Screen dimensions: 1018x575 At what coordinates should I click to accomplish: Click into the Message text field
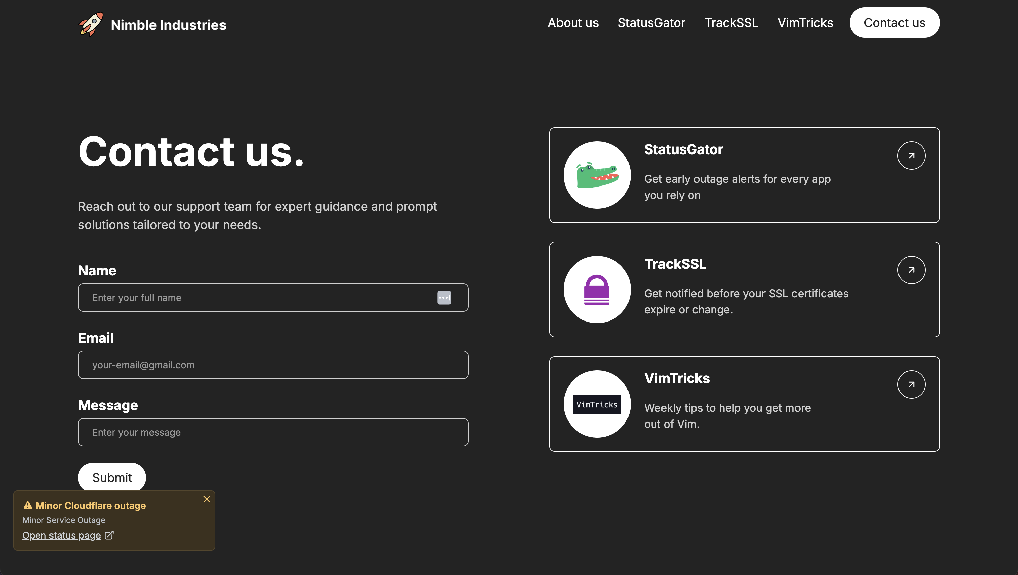273,432
